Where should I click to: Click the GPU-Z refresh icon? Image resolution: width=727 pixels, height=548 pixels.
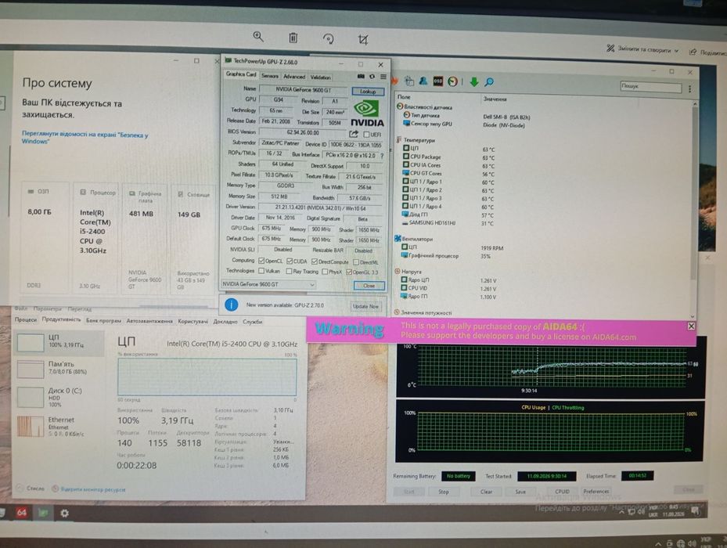(x=372, y=76)
